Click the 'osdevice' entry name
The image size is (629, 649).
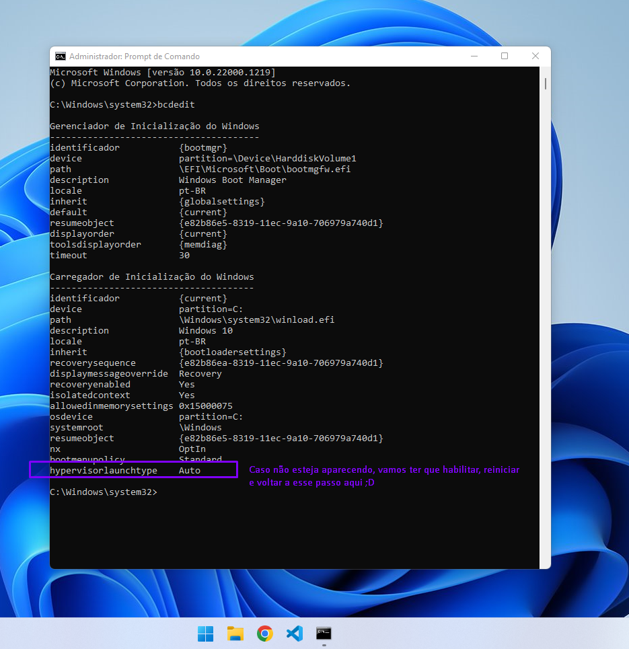[71, 417]
